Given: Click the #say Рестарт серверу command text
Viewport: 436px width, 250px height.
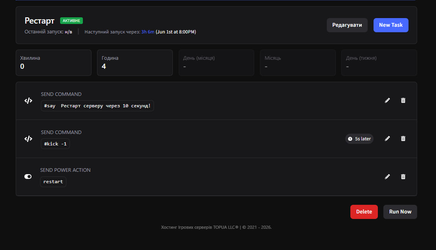Looking at the screenshot, I should [97, 106].
